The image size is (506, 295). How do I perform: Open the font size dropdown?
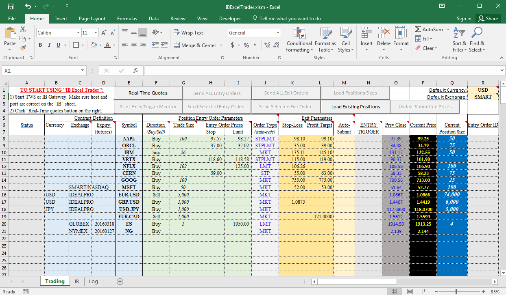point(95,32)
